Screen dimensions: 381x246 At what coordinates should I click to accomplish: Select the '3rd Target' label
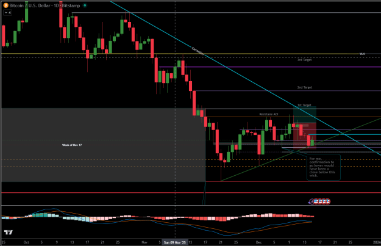click(304, 60)
